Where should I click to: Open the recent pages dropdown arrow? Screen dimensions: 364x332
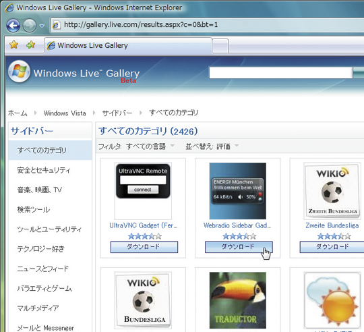click(42, 26)
